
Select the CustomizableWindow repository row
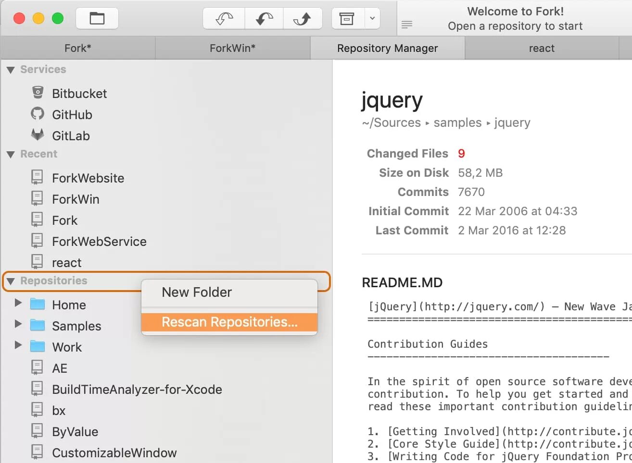click(166, 453)
